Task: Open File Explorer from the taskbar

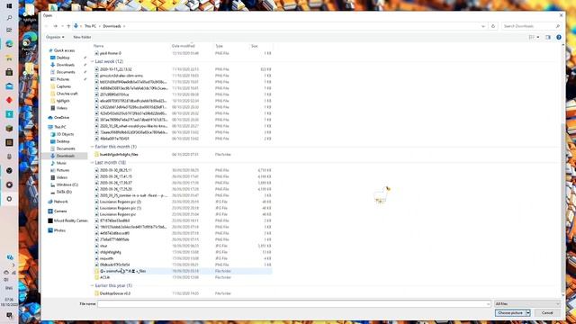Action: click(x=9, y=58)
